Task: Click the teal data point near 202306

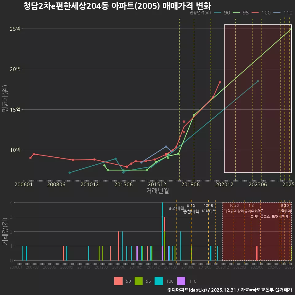Action: 258,81
